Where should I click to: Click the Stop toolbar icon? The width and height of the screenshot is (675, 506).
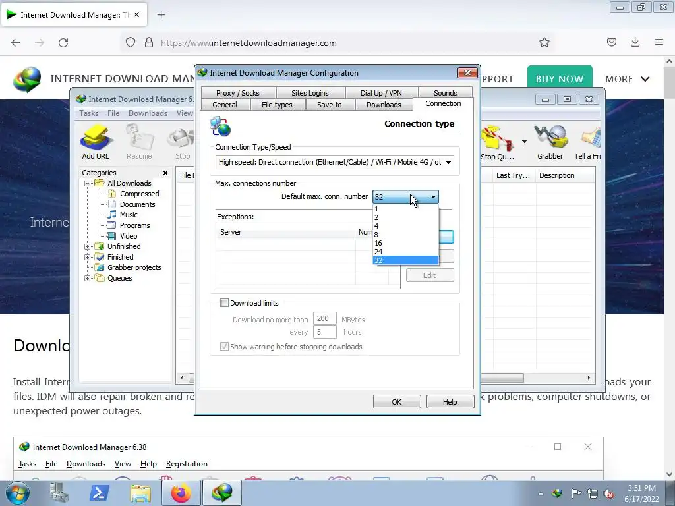click(182, 142)
